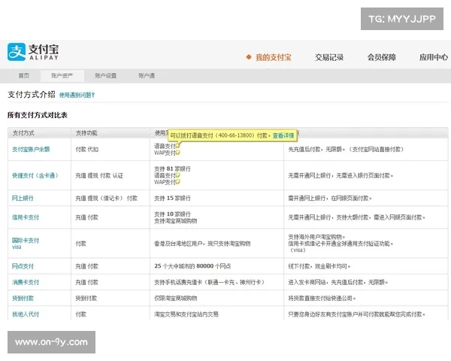
Task: Click the 支持 15 家银行 text
Action: coord(172,198)
